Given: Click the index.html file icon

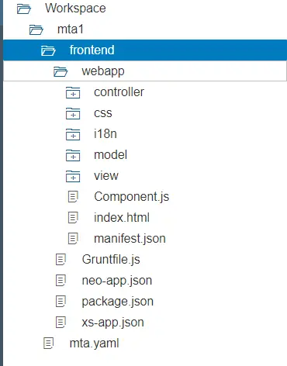Looking at the screenshot, I should (x=73, y=218).
